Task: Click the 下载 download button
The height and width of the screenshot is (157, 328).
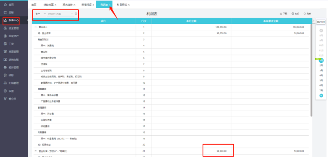Action: [x=284, y=14]
